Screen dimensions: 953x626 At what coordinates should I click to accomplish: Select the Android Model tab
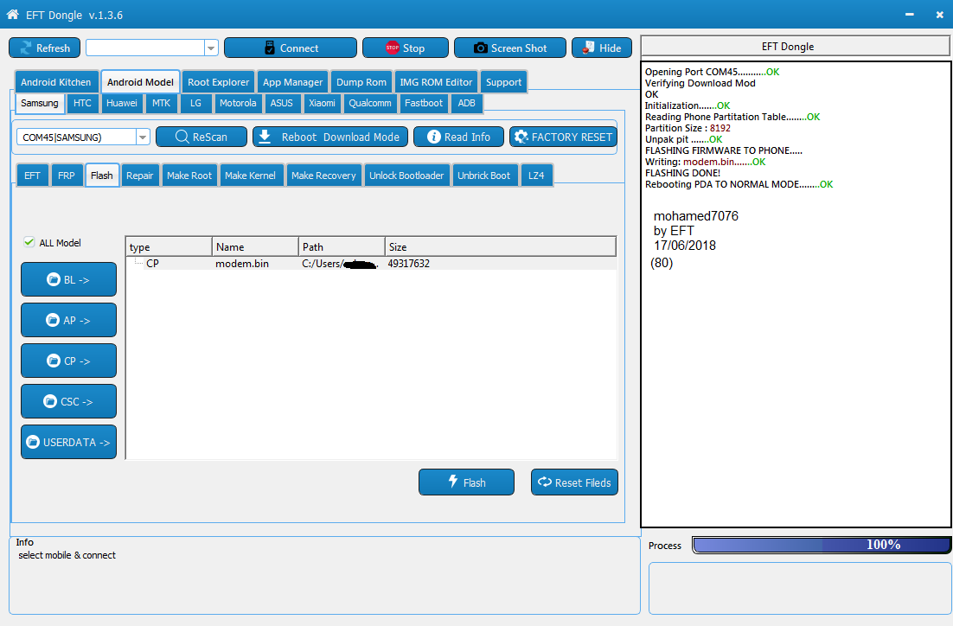point(140,82)
